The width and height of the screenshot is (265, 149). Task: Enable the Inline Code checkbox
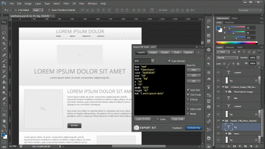[188, 109]
